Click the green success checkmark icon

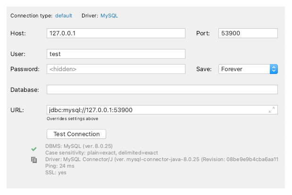34,149
